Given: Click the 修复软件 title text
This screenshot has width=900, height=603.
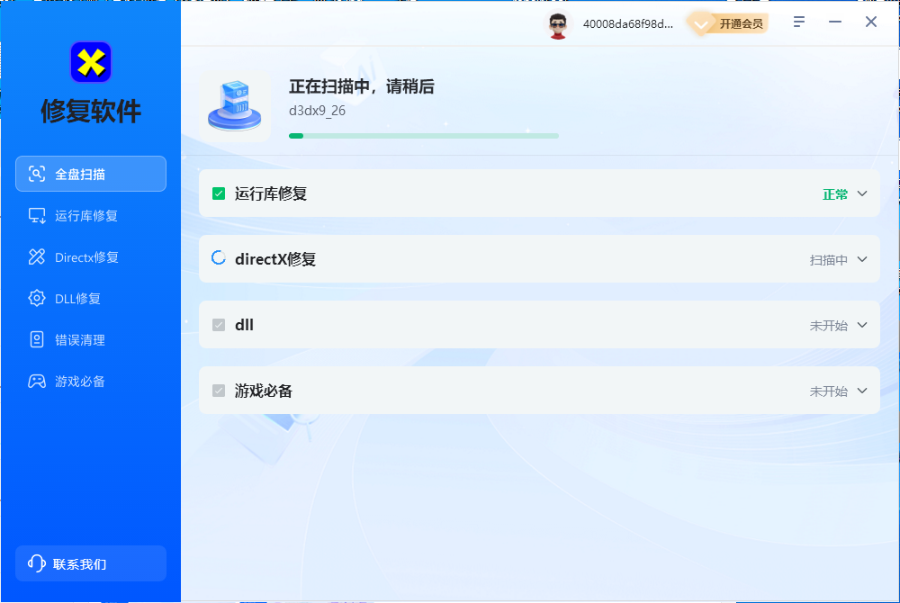Looking at the screenshot, I should [91, 112].
